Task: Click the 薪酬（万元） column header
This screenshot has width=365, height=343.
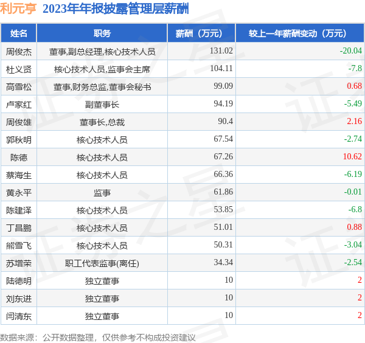Action: point(201,33)
